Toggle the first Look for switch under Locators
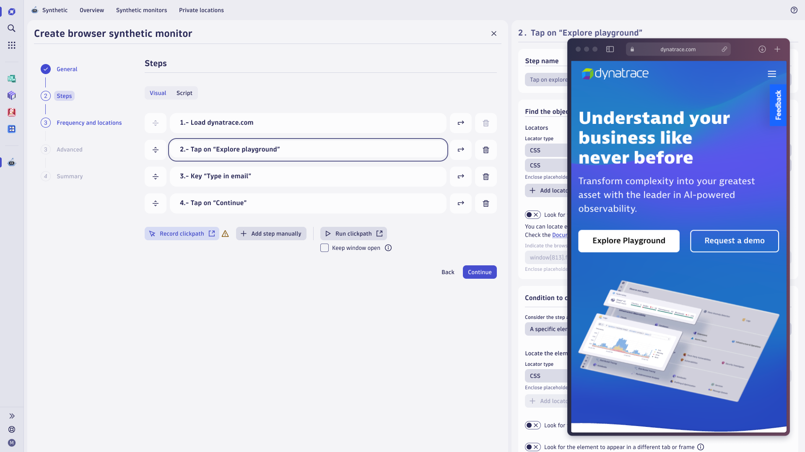805x452 pixels. click(x=533, y=215)
